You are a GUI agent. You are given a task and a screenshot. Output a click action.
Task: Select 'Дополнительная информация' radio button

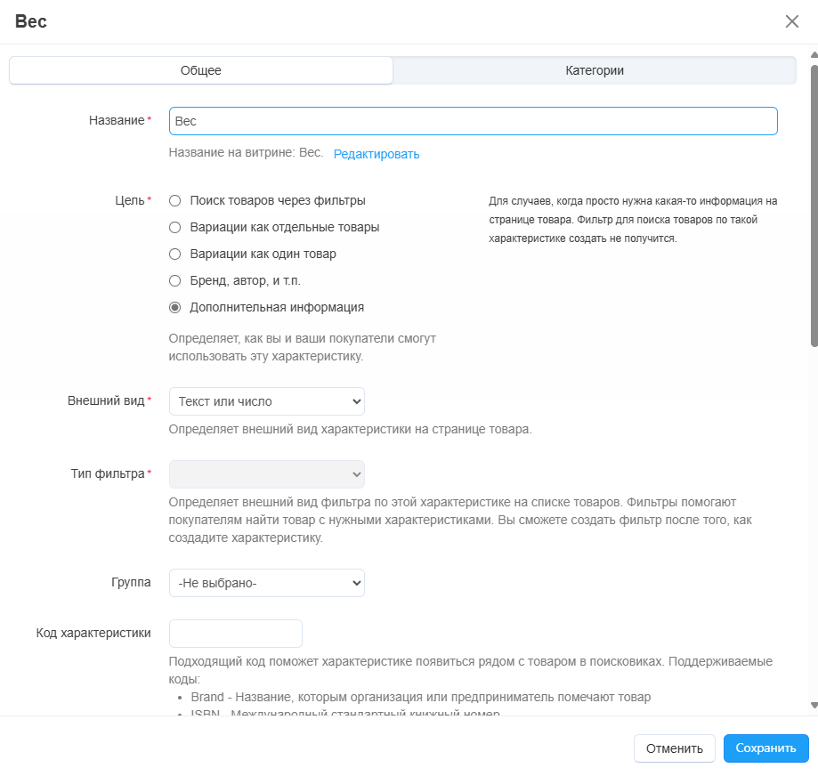[175, 308]
